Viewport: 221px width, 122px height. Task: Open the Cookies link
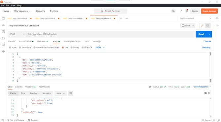pyautogui.click(x=207, y=41)
